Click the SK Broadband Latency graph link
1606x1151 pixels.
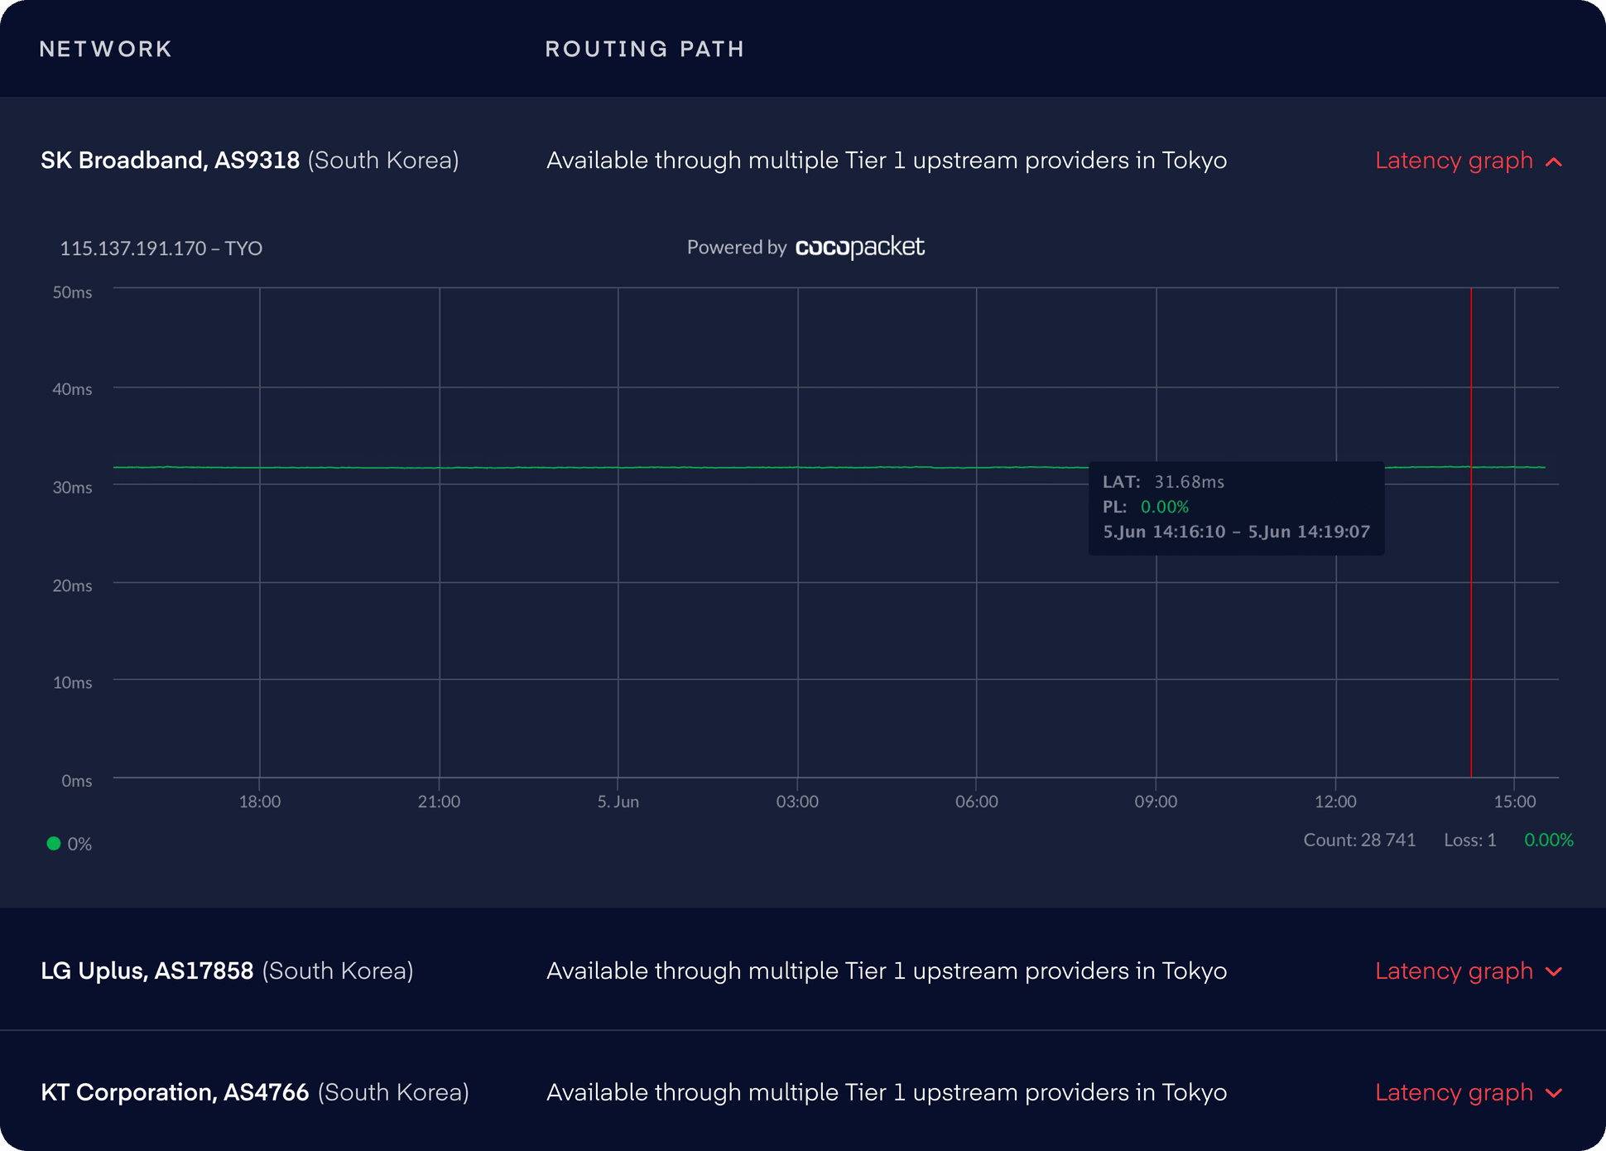point(1454,161)
